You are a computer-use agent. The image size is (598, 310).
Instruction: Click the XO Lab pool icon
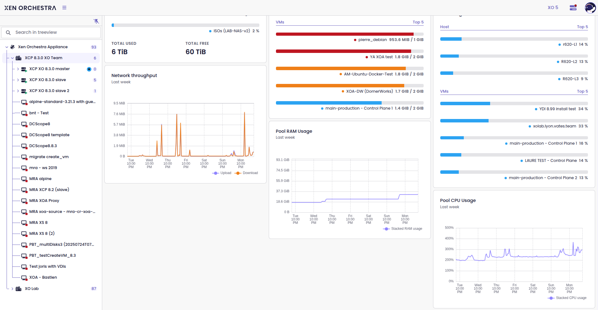pos(19,289)
